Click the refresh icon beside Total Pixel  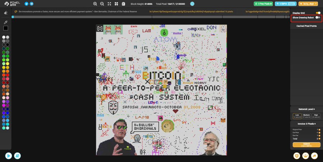pyautogui.click(x=192, y=4)
